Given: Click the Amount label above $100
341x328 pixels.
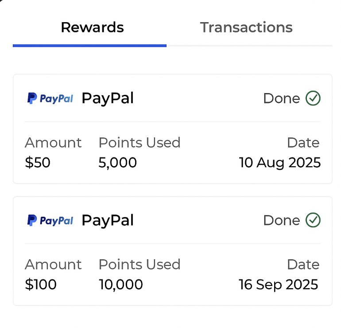Looking at the screenshot, I should (x=53, y=265).
